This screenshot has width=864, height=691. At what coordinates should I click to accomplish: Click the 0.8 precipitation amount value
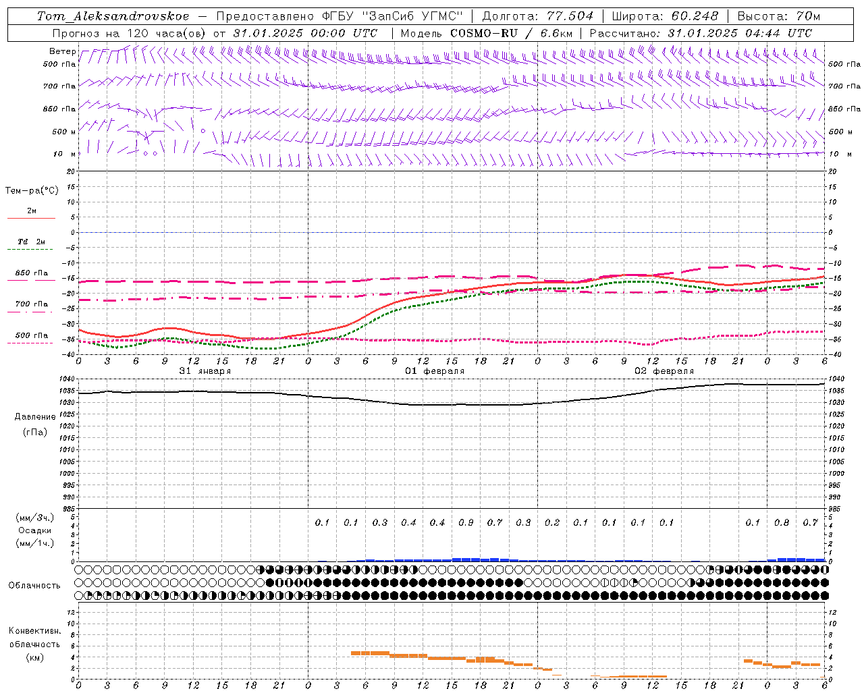click(x=782, y=522)
